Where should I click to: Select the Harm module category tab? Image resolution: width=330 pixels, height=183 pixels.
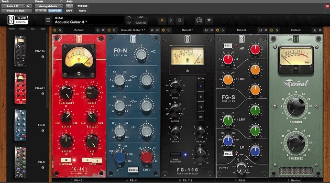pyautogui.click(x=12, y=29)
